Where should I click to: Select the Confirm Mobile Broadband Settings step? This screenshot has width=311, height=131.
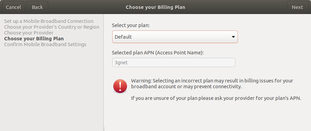click(x=45, y=44)
